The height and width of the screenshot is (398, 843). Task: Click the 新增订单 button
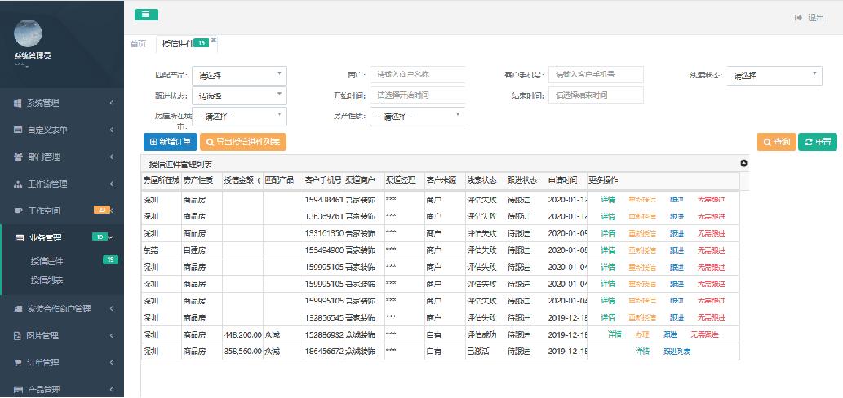(x=171, y=142)
